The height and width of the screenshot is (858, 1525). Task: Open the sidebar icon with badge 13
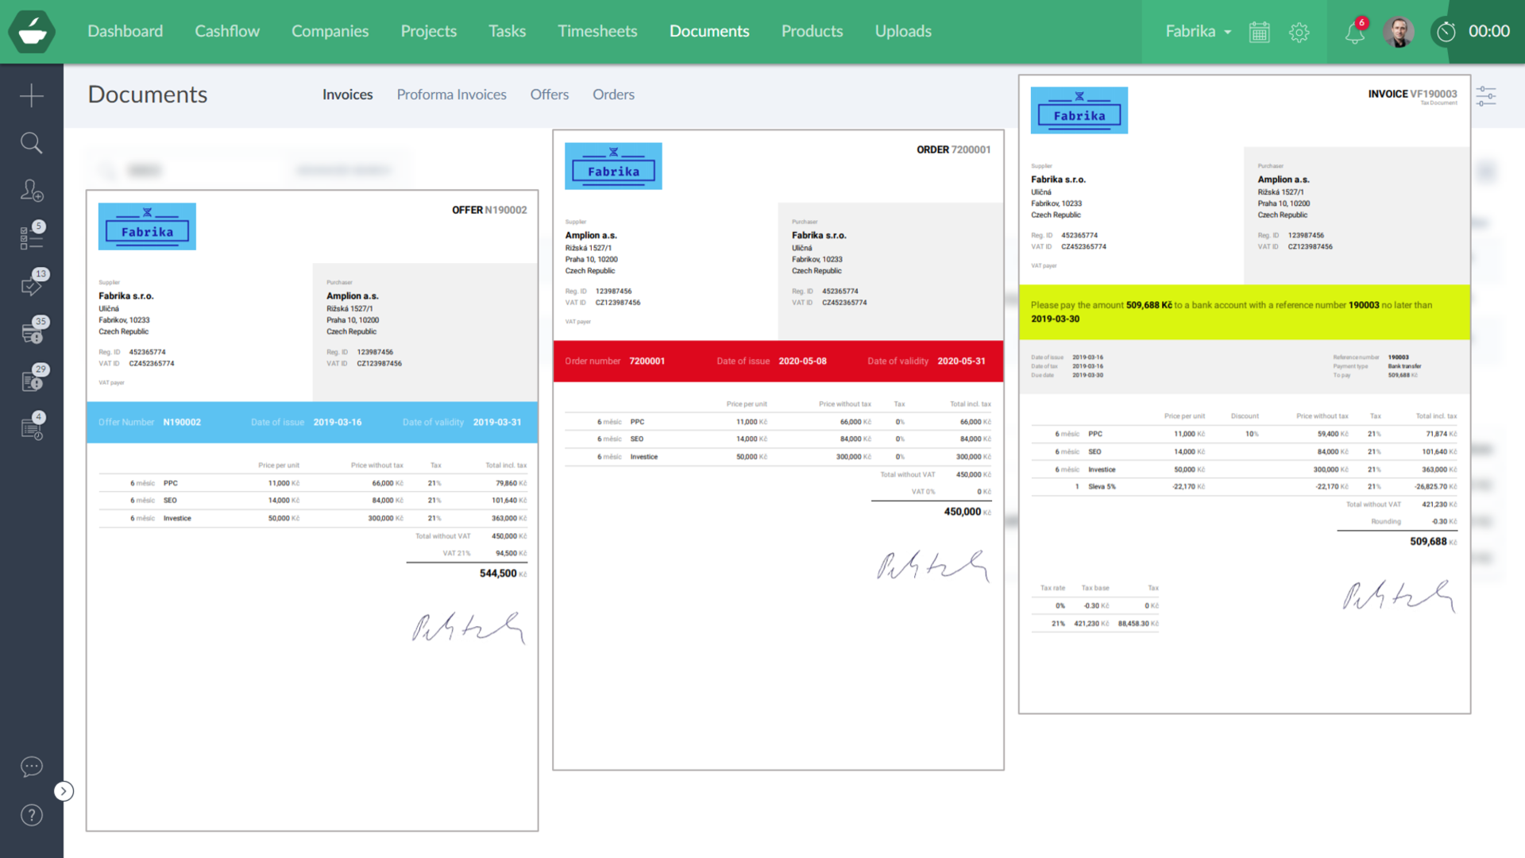click(32, 284)
